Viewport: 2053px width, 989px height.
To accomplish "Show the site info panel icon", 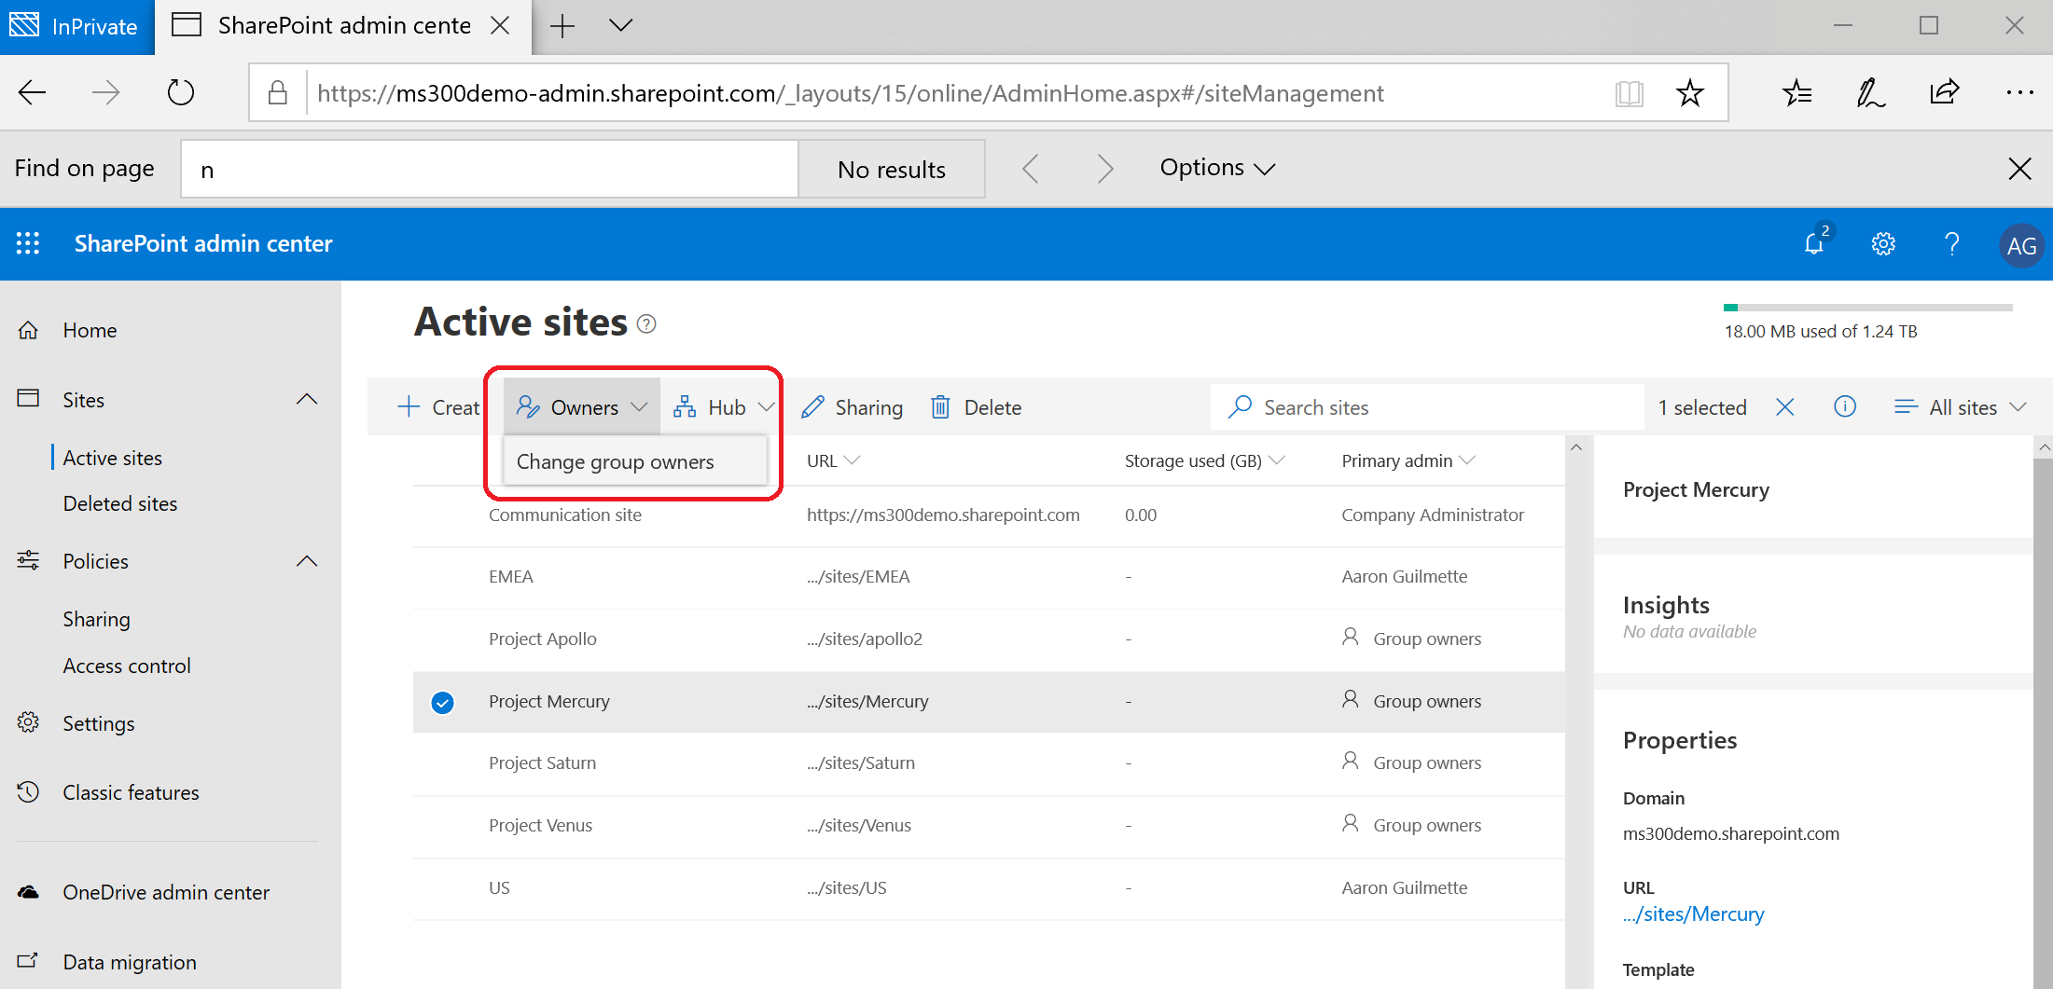I will coord(1844,406).
